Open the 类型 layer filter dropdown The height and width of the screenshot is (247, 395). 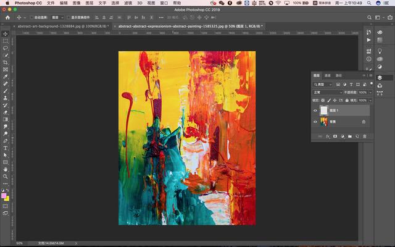[x=322, y=84]
